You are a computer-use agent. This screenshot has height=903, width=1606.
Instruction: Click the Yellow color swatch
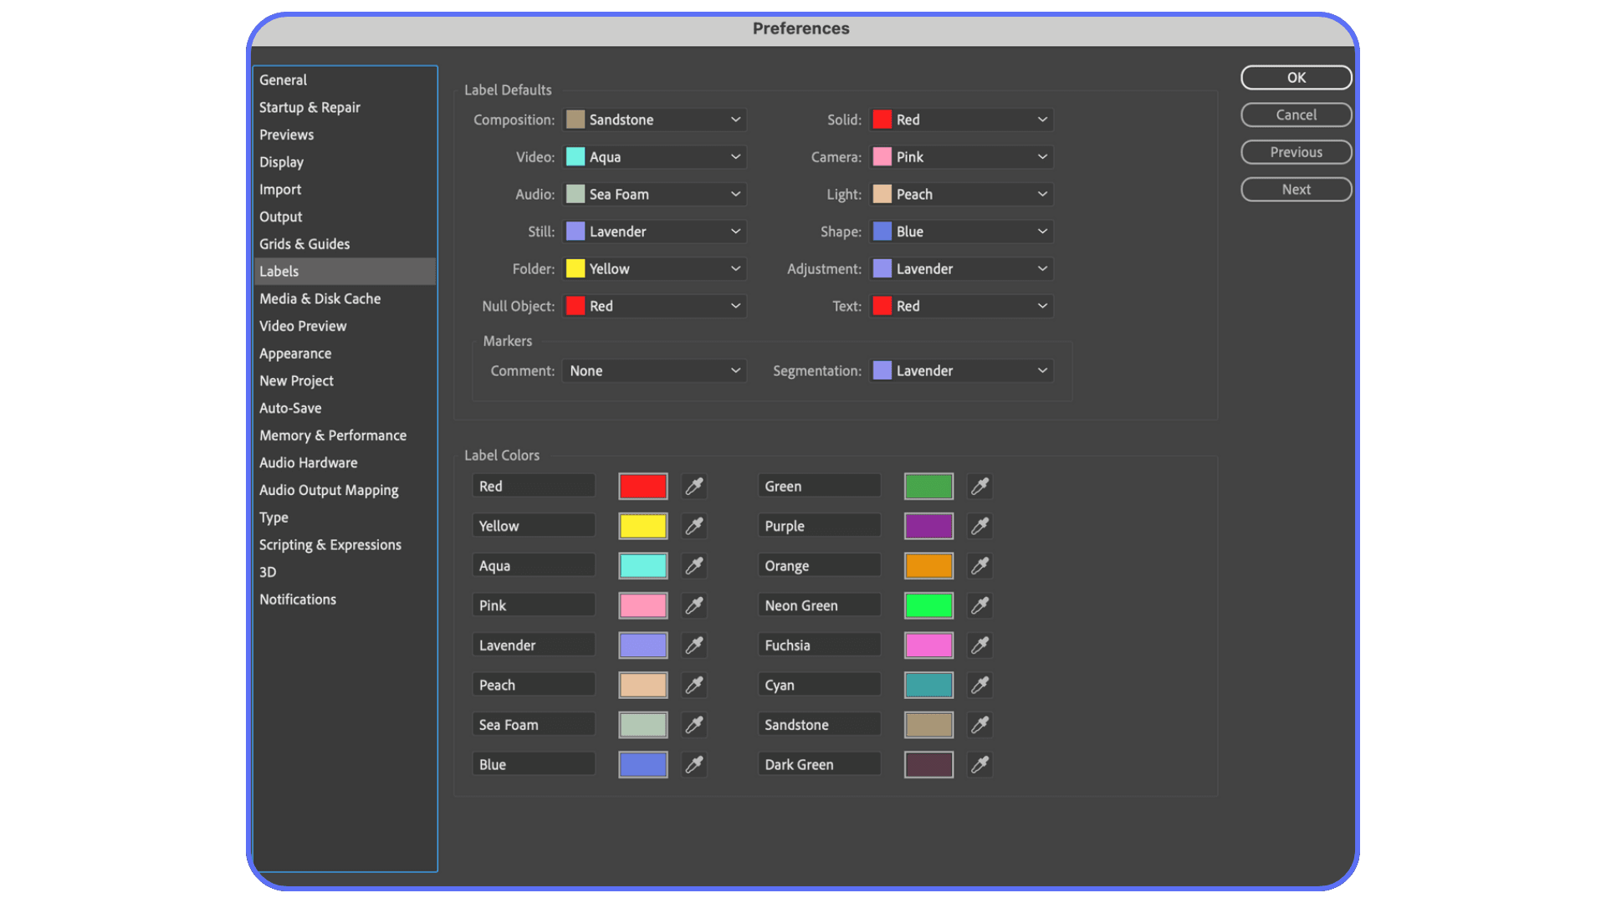(642, 525)
